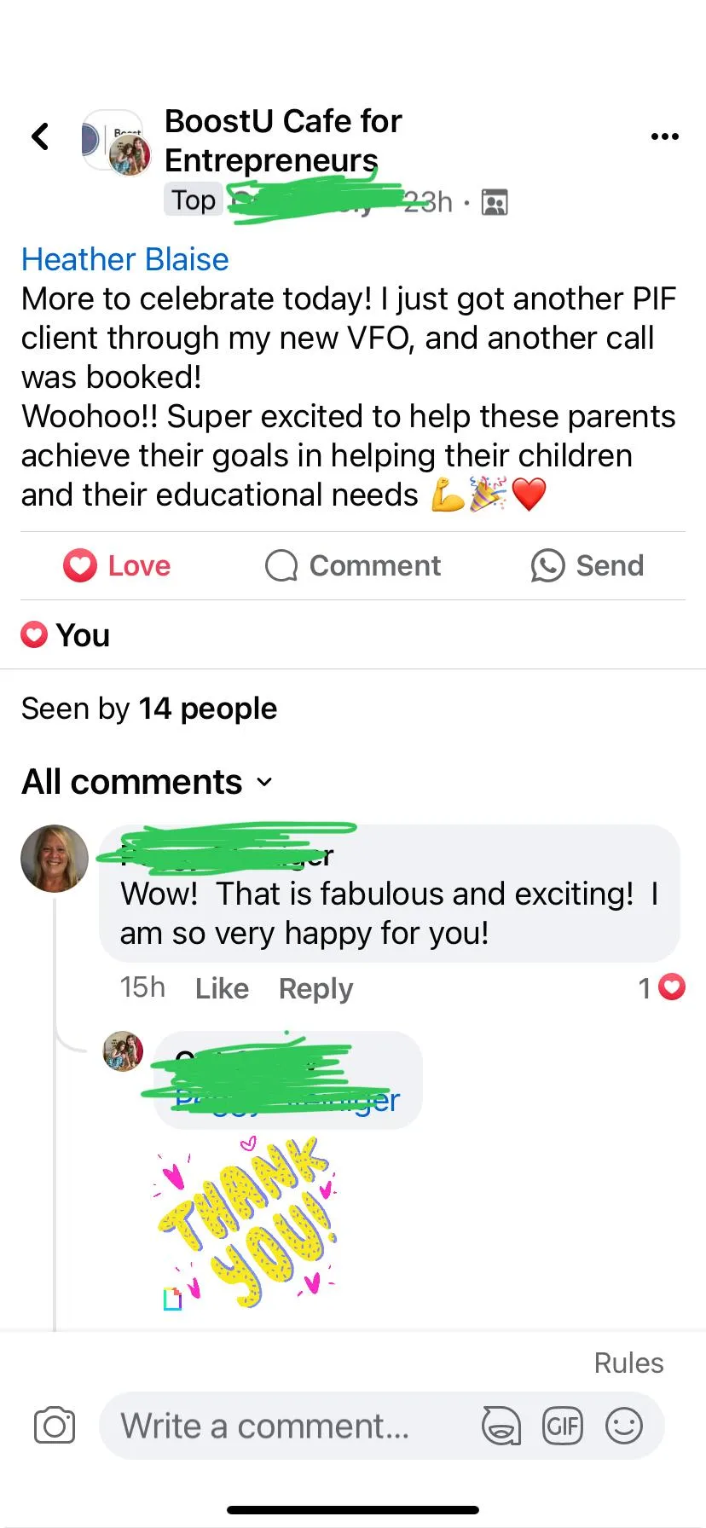Open the GIF picker icon
706x1528 pixels.
point(563,1426)
